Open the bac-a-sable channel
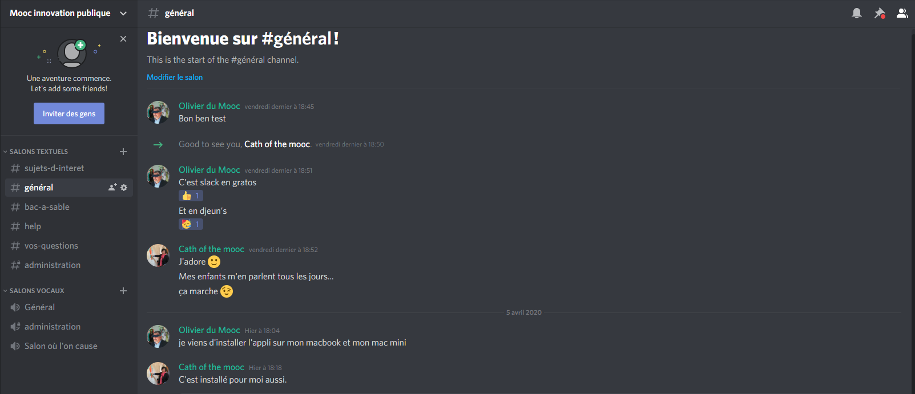This screenshot has width=915, height=394. click(69, 207)
